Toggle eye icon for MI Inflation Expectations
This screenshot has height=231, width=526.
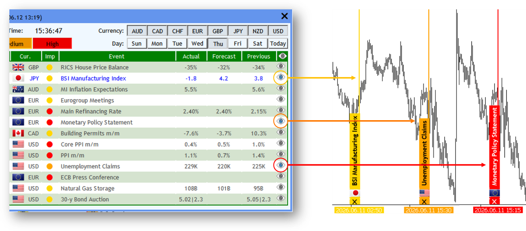pos(281,88)
